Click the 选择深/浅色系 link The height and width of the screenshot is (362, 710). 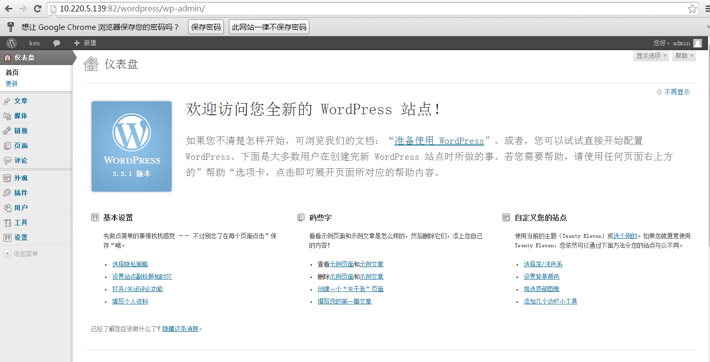click(543, 264)
